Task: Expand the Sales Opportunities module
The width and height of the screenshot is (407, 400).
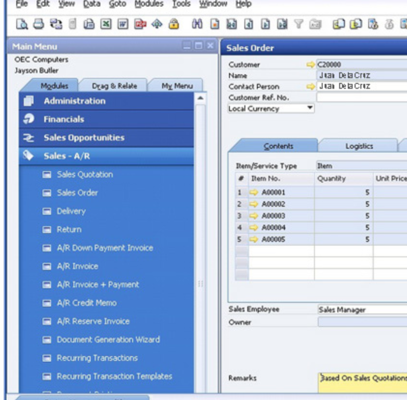Action: point(107,138)
